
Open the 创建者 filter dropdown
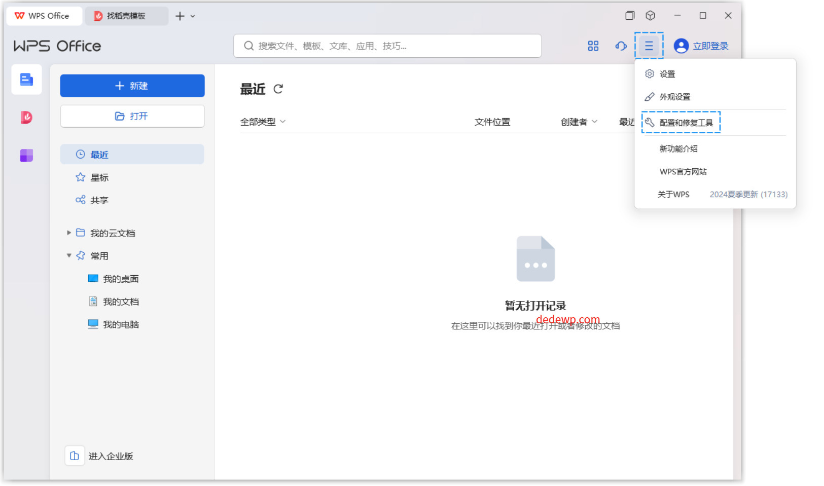(x=579, y=122)
